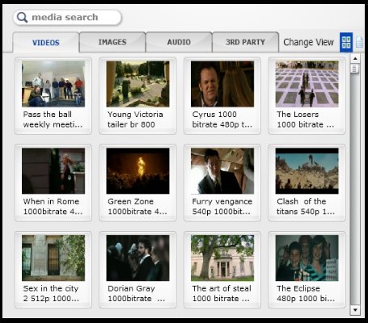The image size is (368, 323).
Task: Click the 'Pass the ball weekly meeti...' caption
Action: 53,120
